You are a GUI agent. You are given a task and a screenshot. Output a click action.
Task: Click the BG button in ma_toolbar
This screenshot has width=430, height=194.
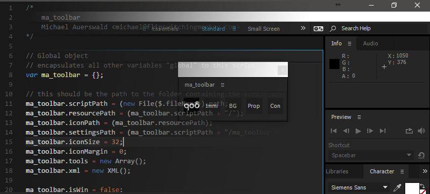tap(233, 106)
